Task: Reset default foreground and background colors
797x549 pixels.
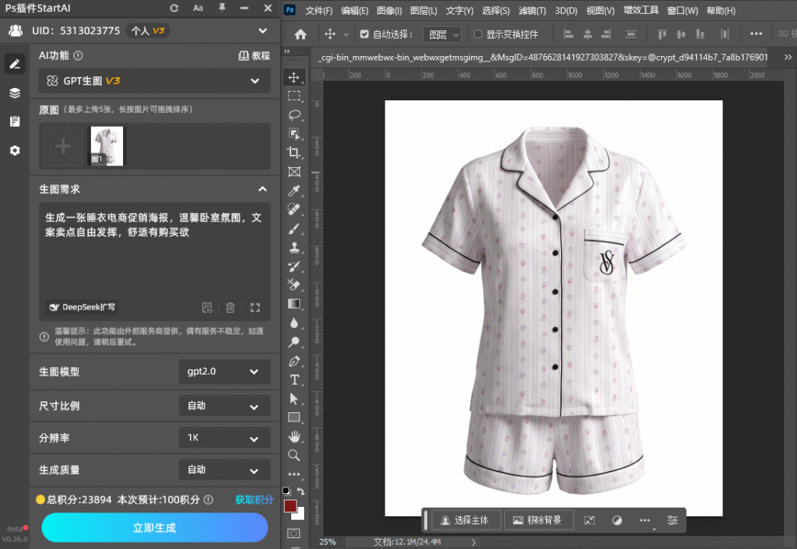Action: (286, 491)
